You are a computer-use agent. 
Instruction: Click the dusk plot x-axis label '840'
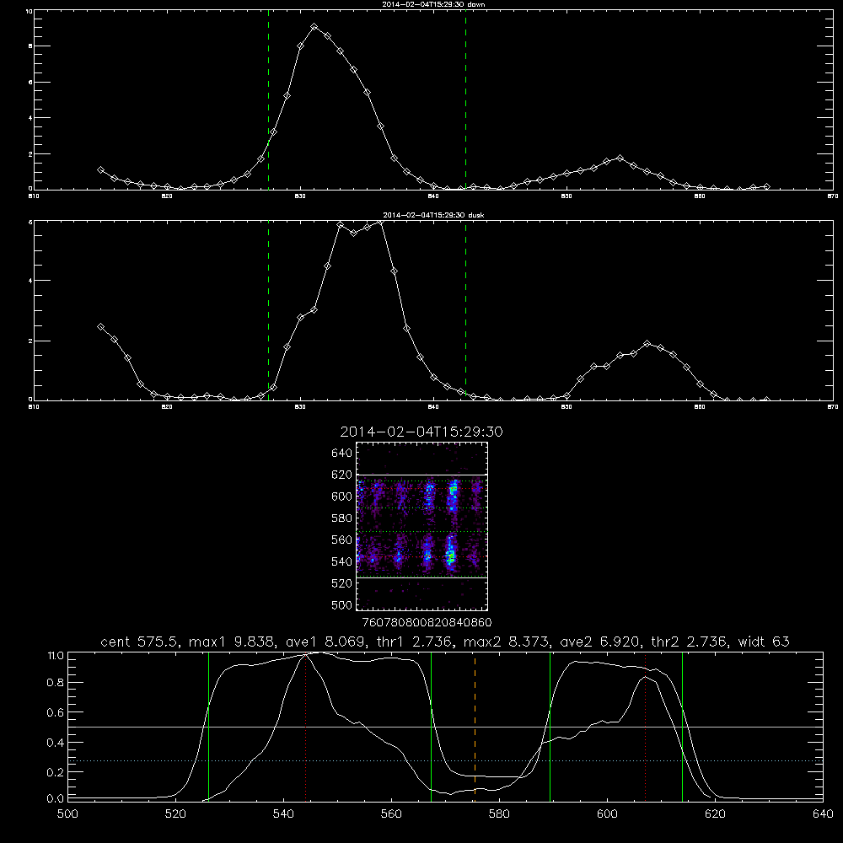tap(433, 407)
